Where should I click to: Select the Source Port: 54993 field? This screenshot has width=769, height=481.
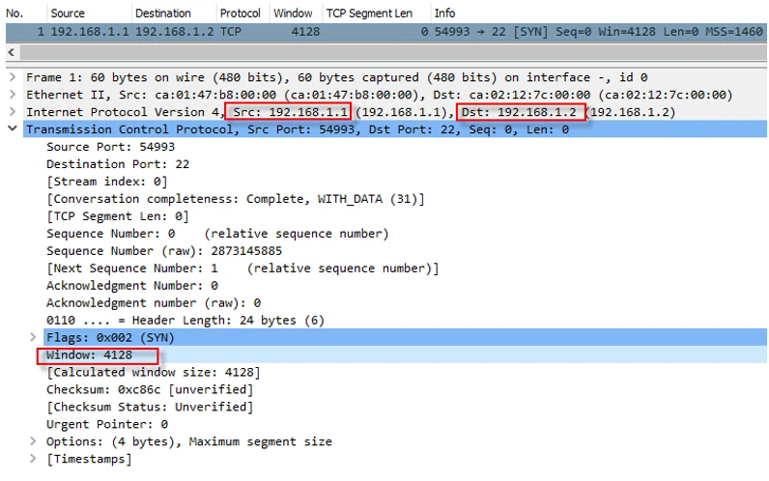coord(110,147)
